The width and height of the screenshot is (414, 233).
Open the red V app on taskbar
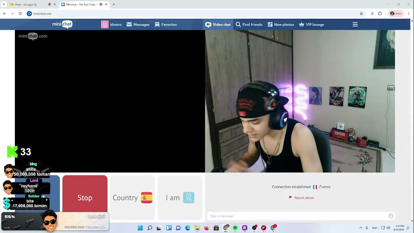264,228
